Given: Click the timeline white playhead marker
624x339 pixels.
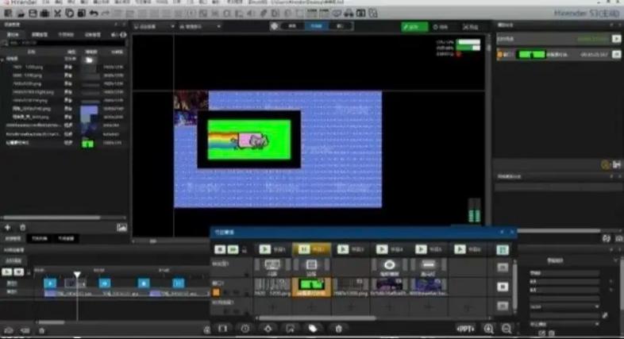Looking at the screenshot, I should tap(77, 275).
